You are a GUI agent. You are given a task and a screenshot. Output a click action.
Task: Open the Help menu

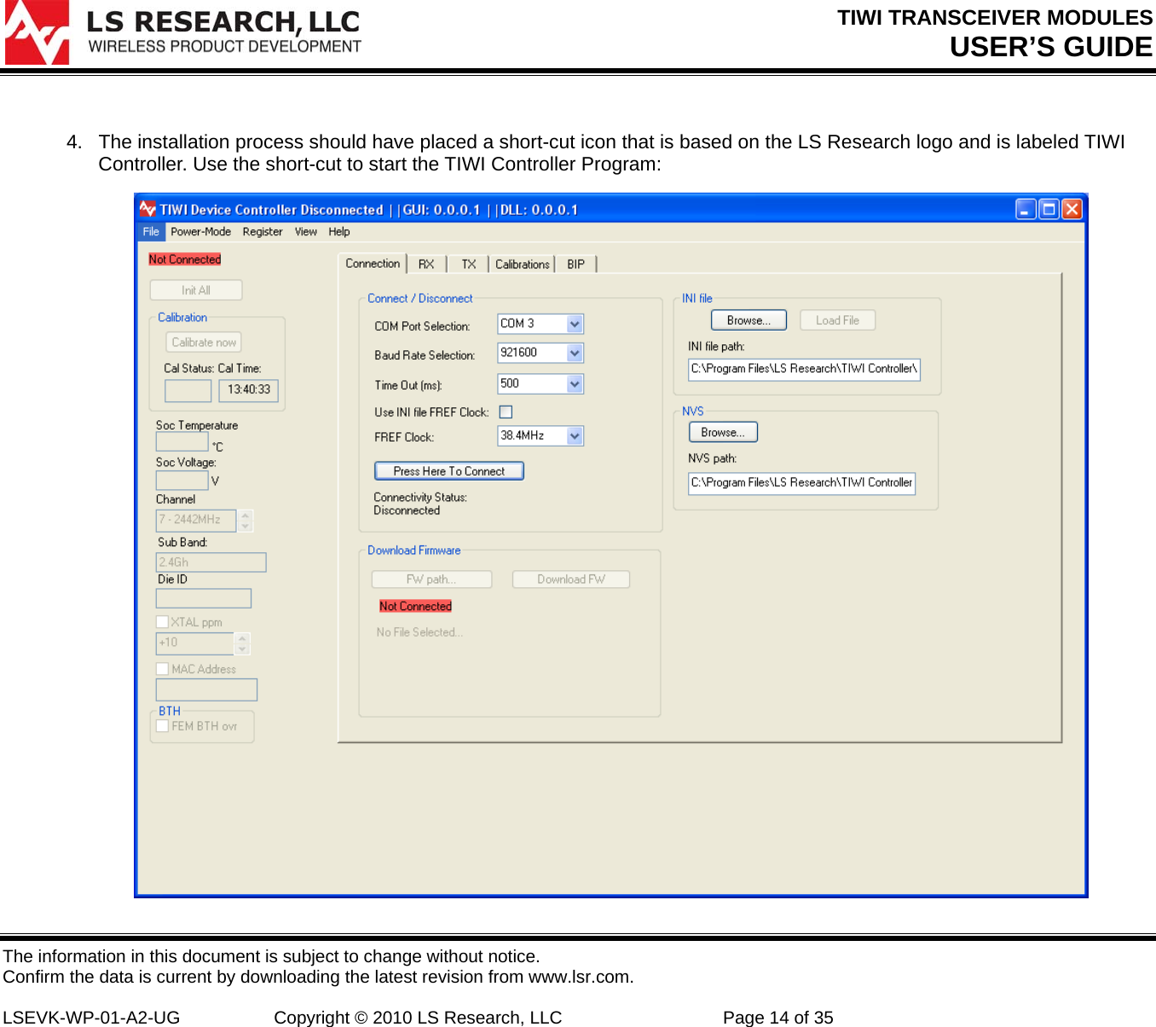(x=339, y=232)
